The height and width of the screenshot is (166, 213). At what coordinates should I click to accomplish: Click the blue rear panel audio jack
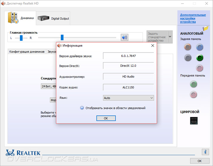pos(200,47)
